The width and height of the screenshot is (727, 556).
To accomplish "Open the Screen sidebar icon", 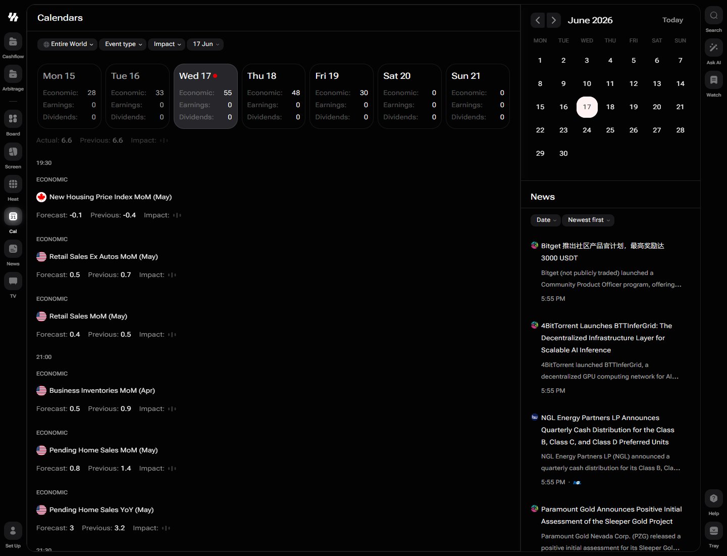I will coord(13,152).
